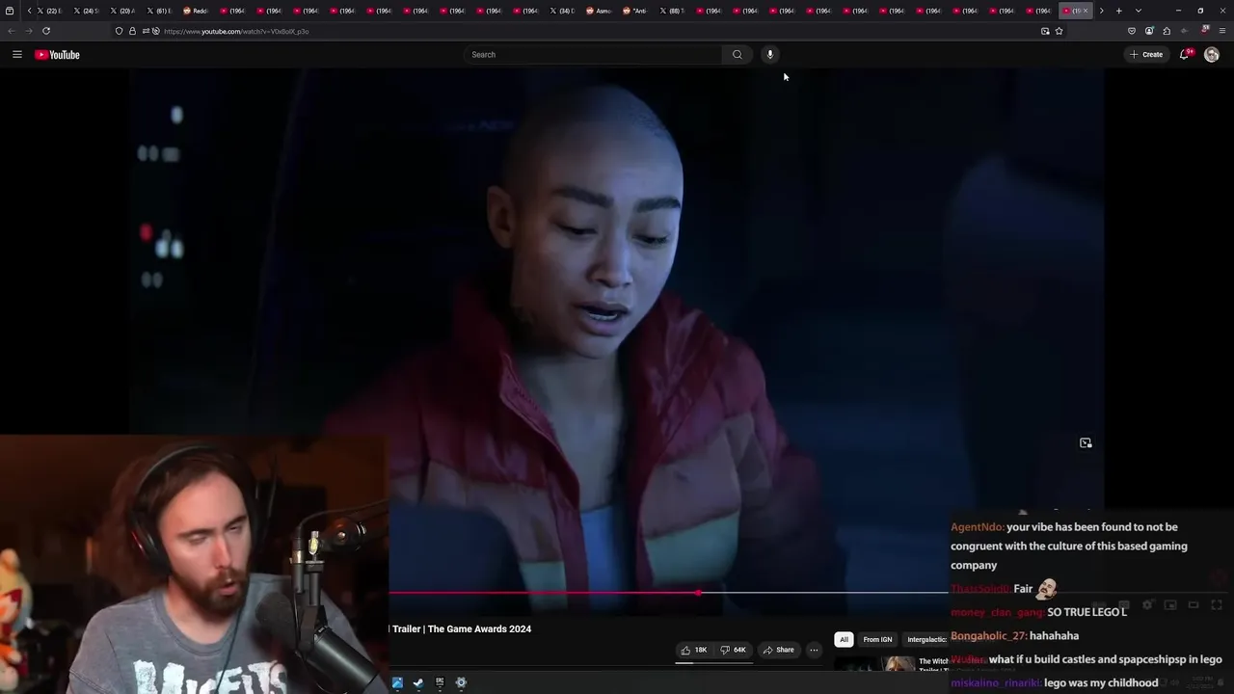
Task: Open Steam from the taskbar
Action: click(418, 682)
